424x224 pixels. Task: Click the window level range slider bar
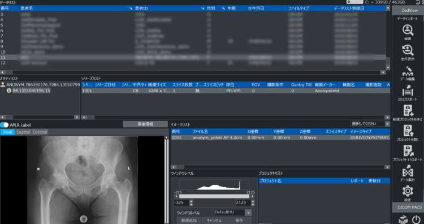point(214,196)
